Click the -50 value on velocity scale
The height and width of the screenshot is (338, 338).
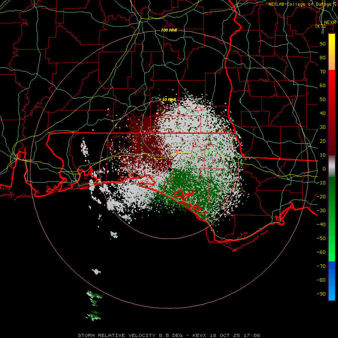point(321,238)
